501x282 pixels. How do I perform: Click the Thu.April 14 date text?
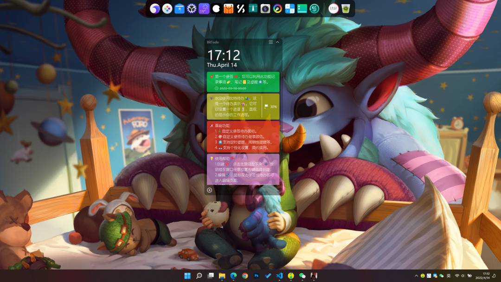click(x=222, y=65)
